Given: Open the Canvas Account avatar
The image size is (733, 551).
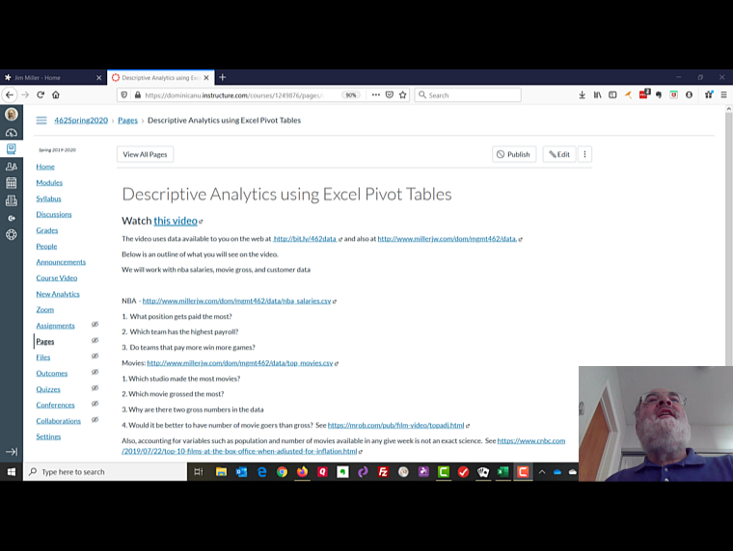Looking at the screenshot, I should tap(12, 114).
